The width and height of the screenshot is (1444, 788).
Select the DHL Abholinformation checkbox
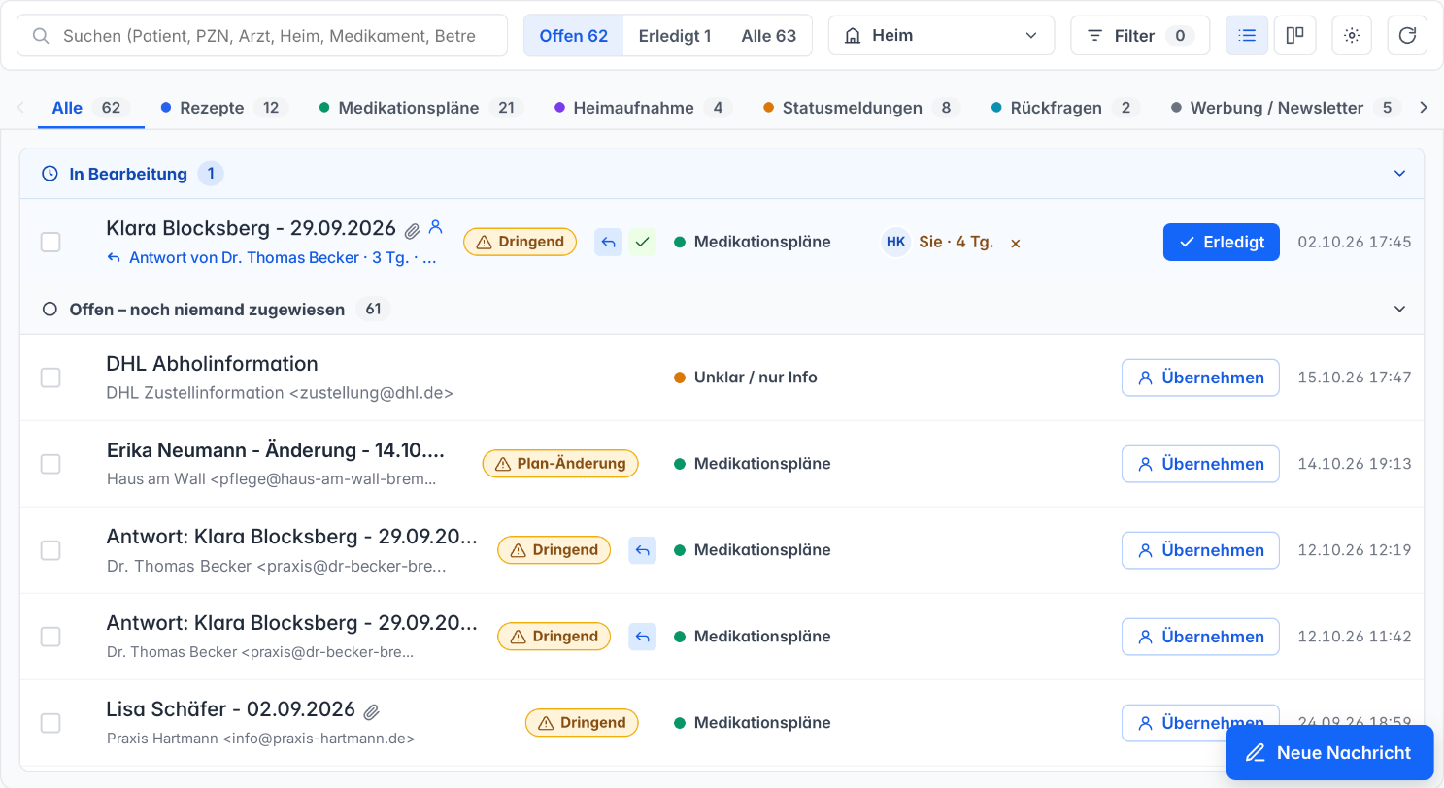50,378
